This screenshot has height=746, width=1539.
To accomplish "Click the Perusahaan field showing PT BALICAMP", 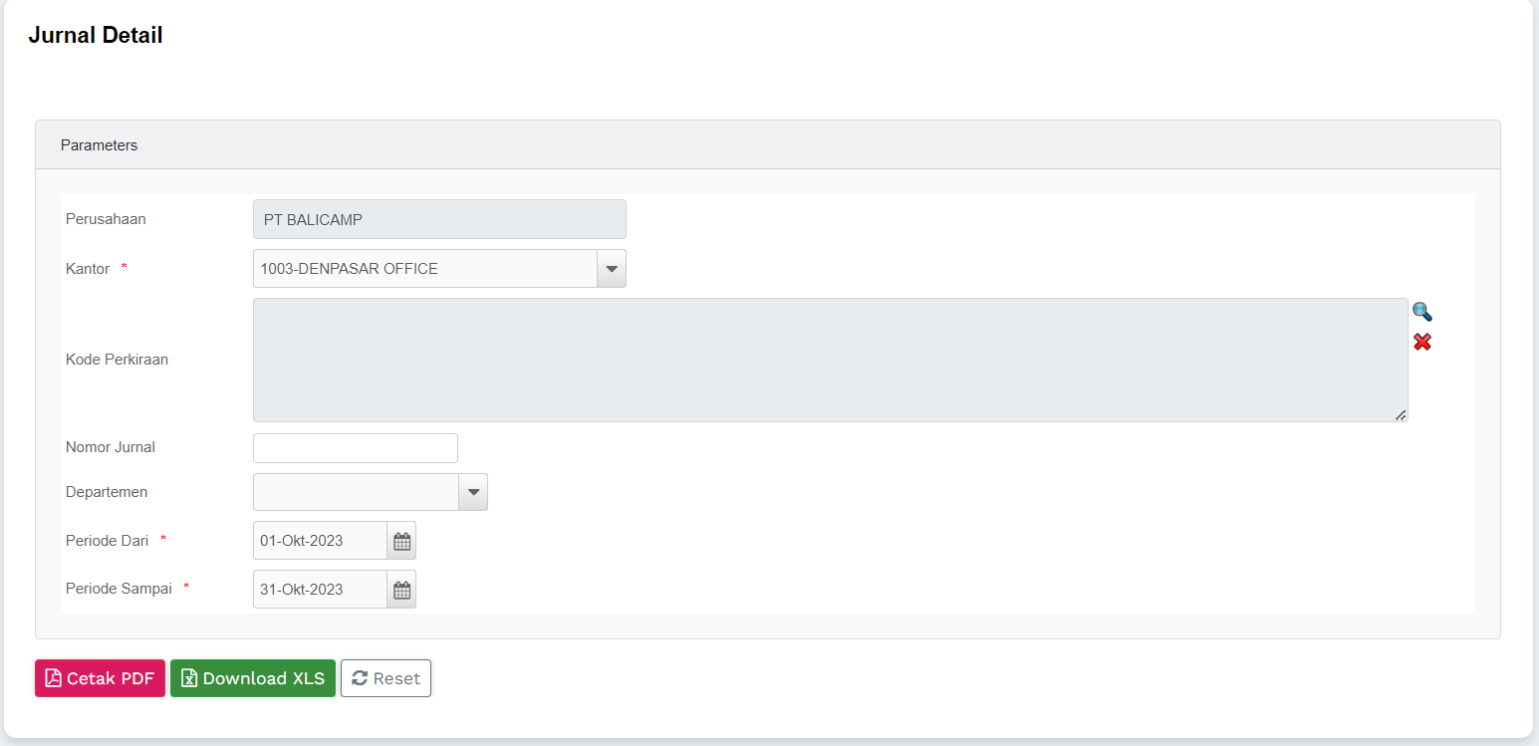I will (439, 219).
